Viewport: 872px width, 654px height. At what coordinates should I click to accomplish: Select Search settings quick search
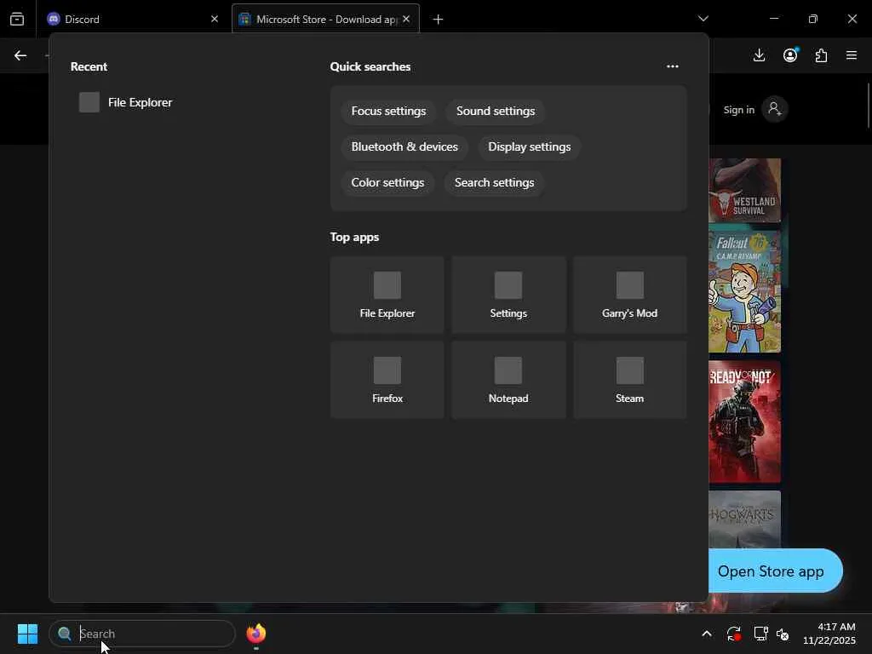coord(494,182)
